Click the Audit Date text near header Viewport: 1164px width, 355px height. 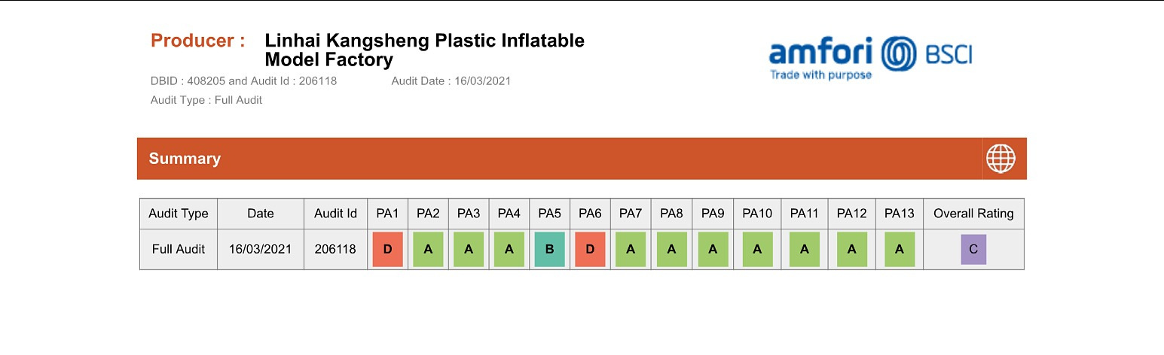pos(451,81)
